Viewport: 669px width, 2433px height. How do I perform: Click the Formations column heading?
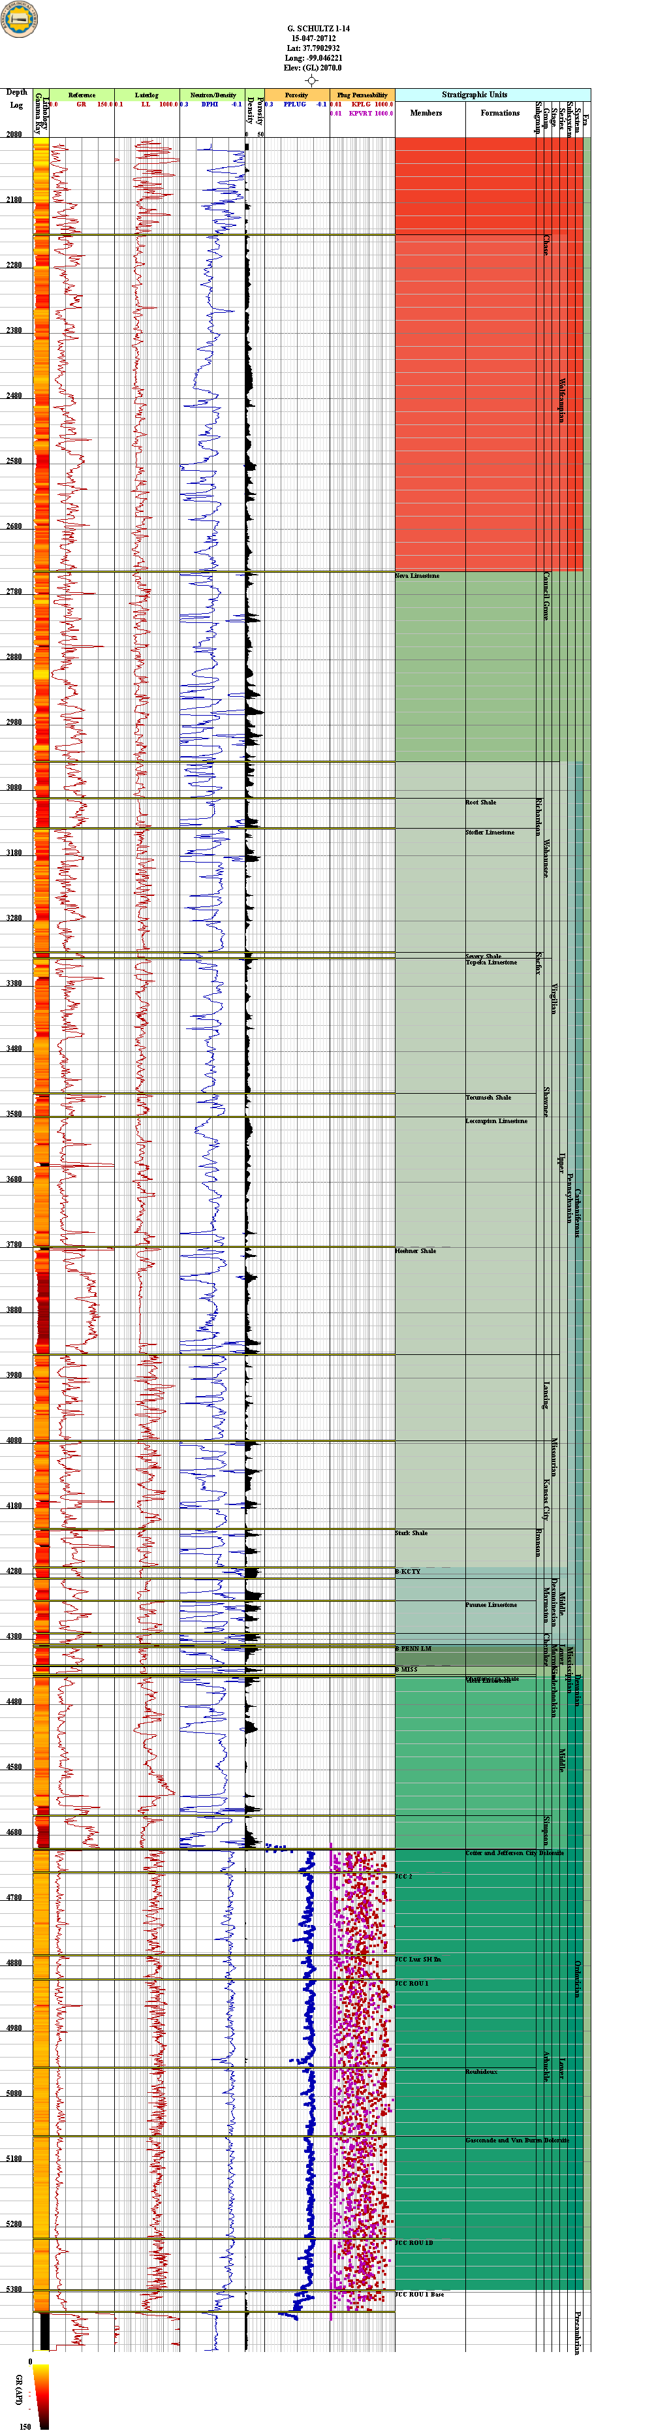tap(500, 114)
